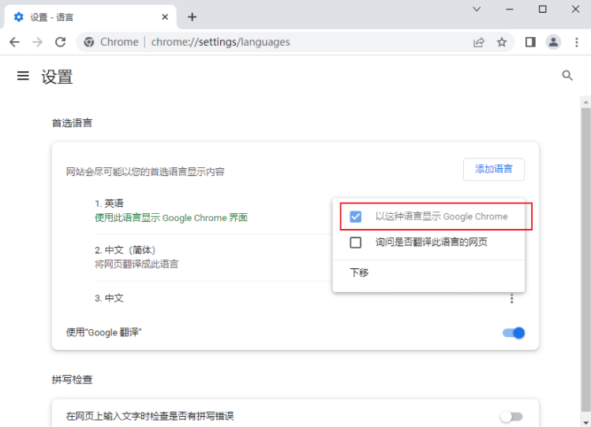Screen dimensions: 591x427
Task: Go back with the browser back arrow
Action: click(x=14, y=42)
